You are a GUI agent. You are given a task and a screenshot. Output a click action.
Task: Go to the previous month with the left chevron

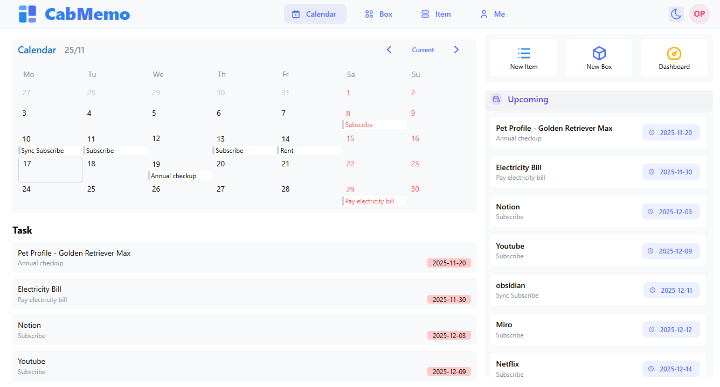[389, 50]
